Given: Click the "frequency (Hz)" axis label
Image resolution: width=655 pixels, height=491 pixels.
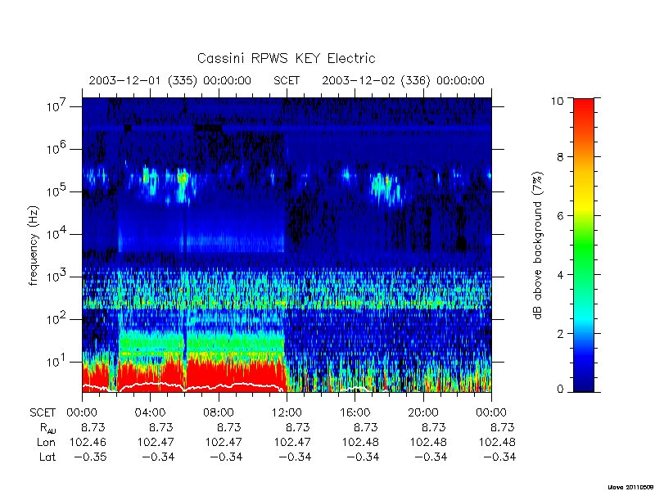Looking at the screenshot, I should (x=34, y=246).
